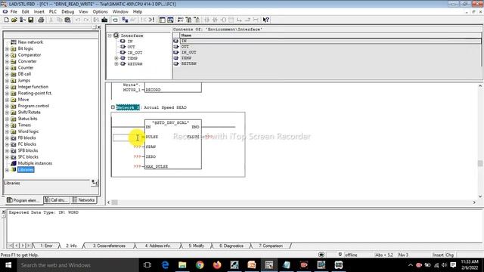
Task: Select the Move folder in the catalog
Action: pos(23,99)
